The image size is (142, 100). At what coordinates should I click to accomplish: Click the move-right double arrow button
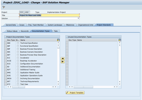tap(63, 62)
